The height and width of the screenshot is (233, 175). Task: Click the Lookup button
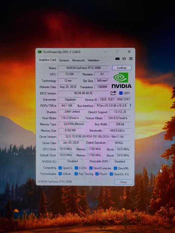click(122, 68)
